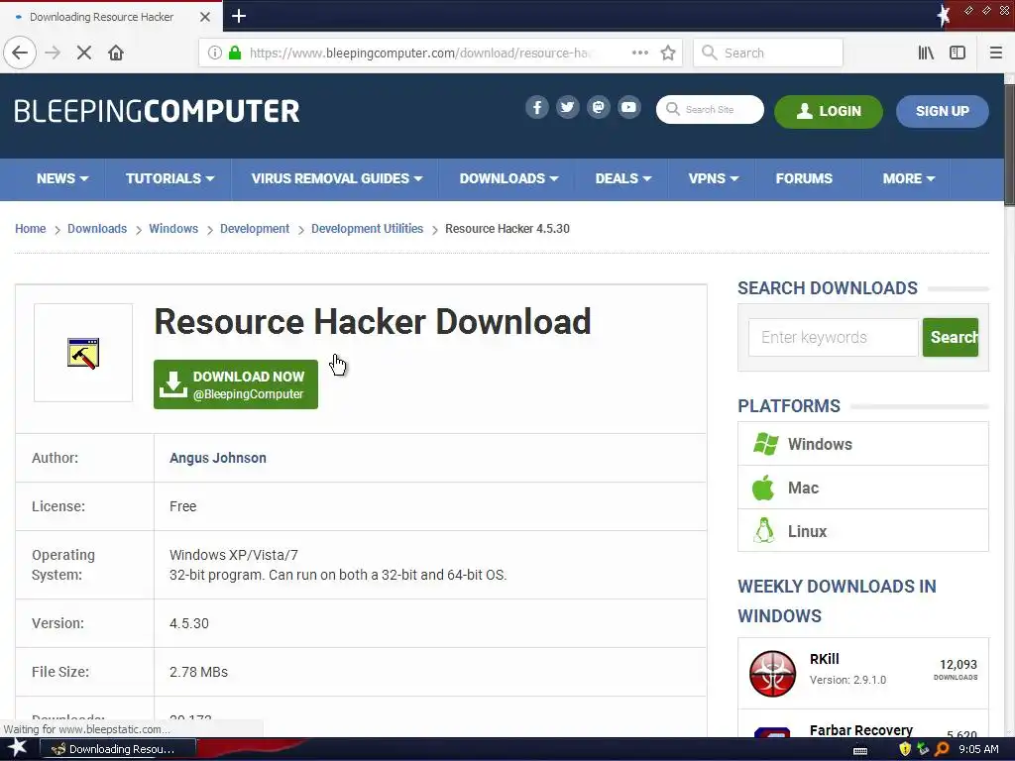The height and width of the screenshot is (761, 1015).
Task: Select the 4.5.30 version value
Action: [x=189, y=623]
